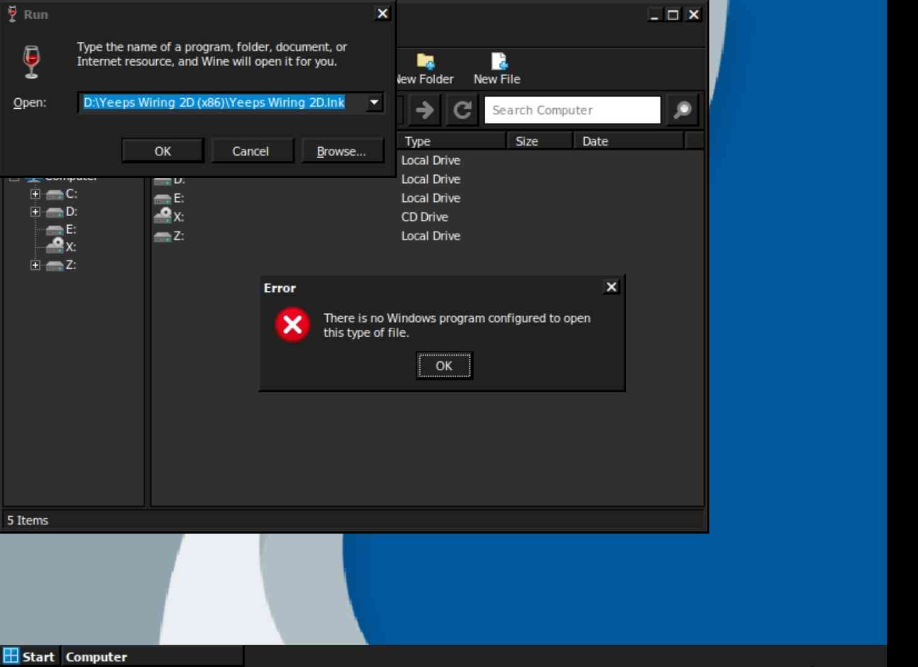Click the 5 Items status bar text

pyautogui.click(x=28, y=520)
